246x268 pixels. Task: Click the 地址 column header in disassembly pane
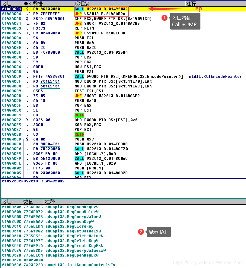(11, 4)
